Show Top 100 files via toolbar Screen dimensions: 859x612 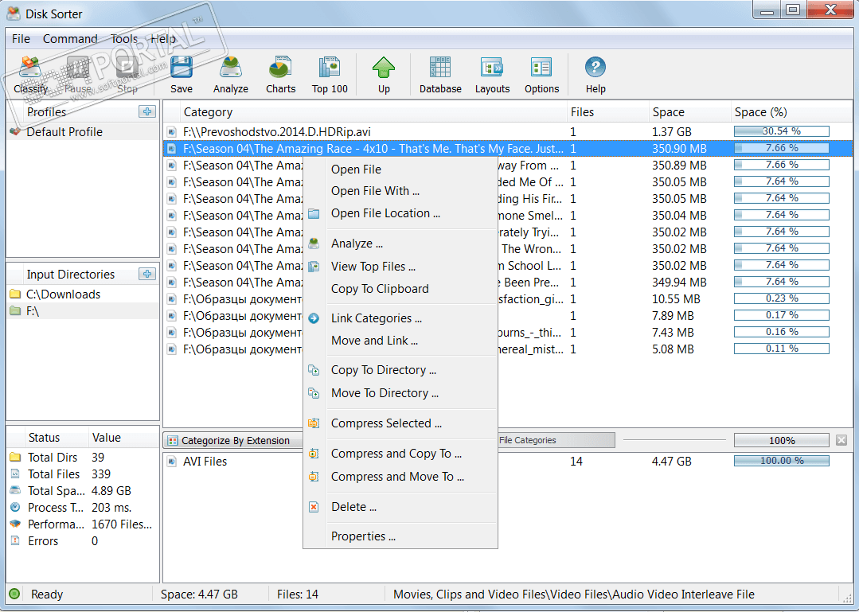[330, 75]
